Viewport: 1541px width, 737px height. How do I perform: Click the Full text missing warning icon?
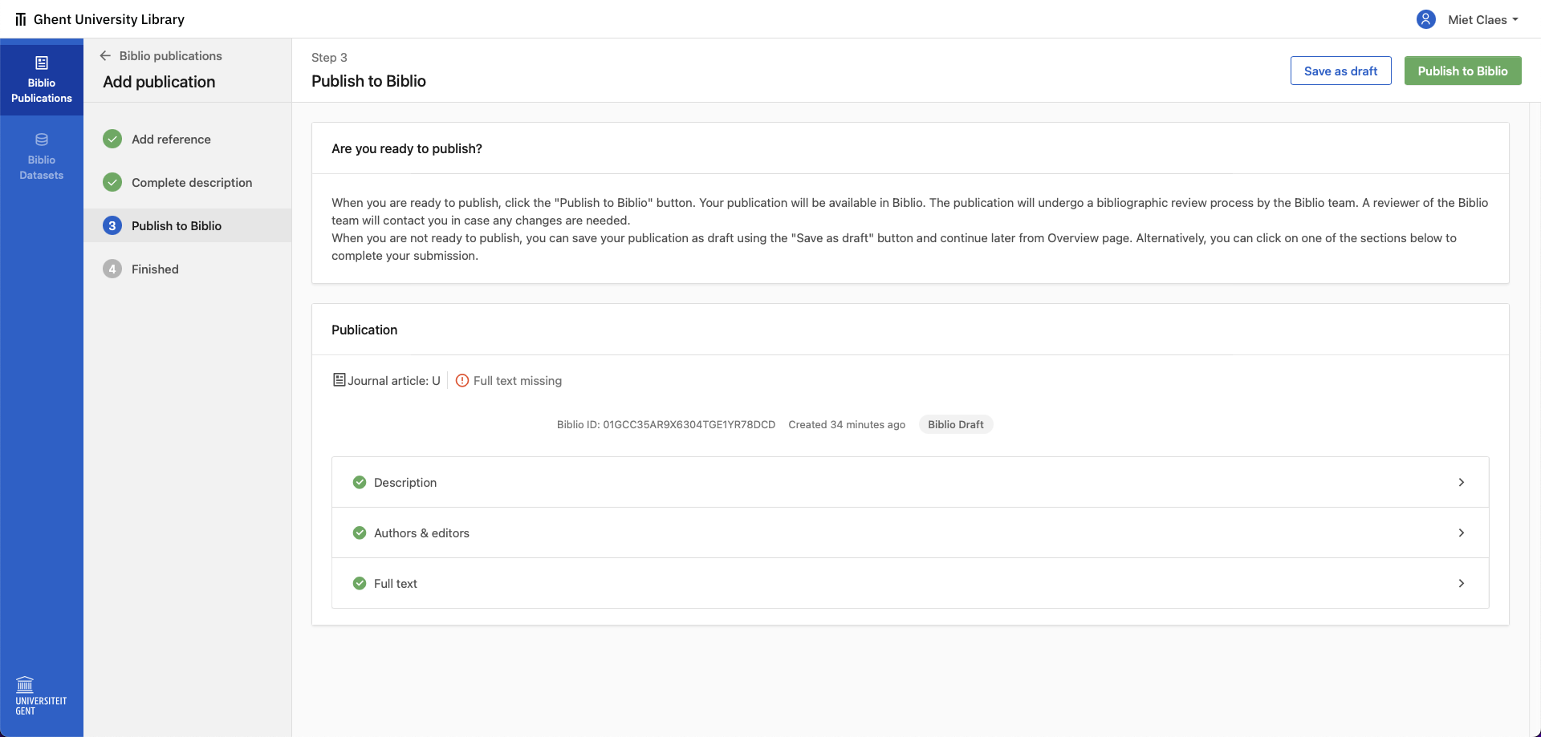pyautogui.click(x=461, y=380)
